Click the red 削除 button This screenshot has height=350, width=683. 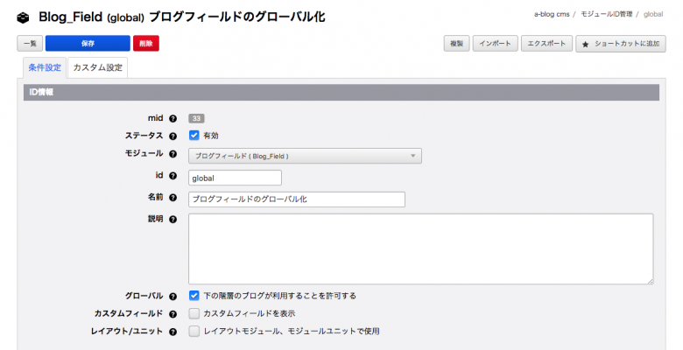point(145,43)
